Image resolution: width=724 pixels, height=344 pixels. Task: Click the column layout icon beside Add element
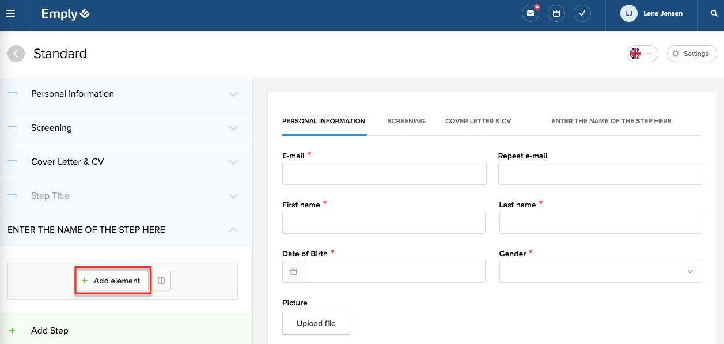coord(161,281)
